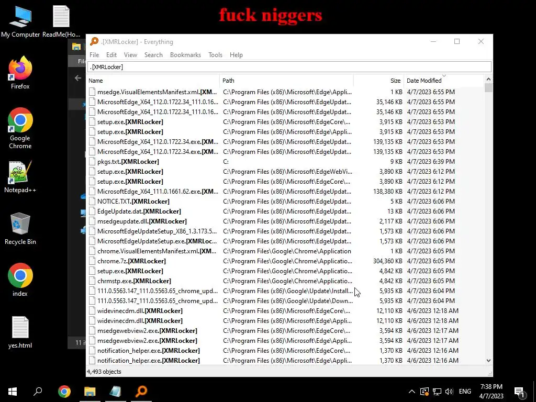The image size is (536, 402).
Task: Open the notification center icon
Action: click(x=520, y=392)
